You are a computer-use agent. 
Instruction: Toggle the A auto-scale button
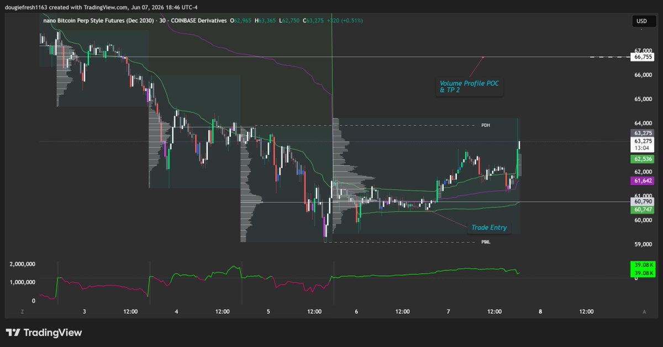pos(644,312)
